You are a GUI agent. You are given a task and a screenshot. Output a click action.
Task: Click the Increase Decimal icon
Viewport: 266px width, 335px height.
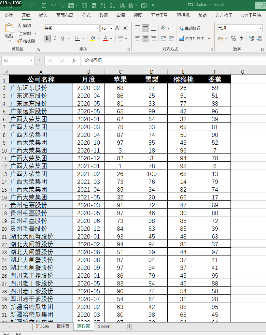251,38
